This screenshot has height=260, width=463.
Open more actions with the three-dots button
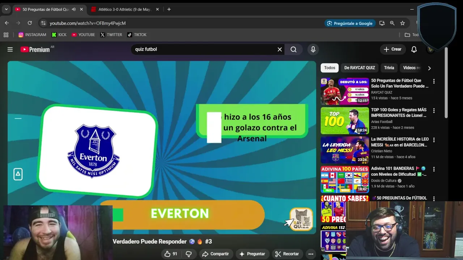pos(311,254)
